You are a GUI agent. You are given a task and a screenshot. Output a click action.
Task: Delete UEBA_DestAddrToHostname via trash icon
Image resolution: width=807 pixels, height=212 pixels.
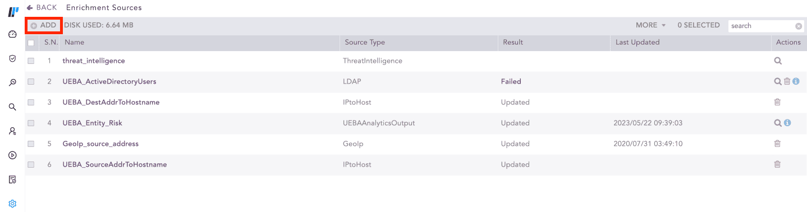[777, 102]
